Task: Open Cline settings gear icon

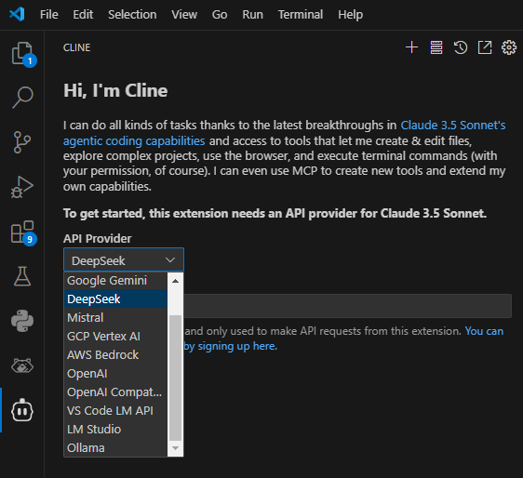Action: pos(509,47)
